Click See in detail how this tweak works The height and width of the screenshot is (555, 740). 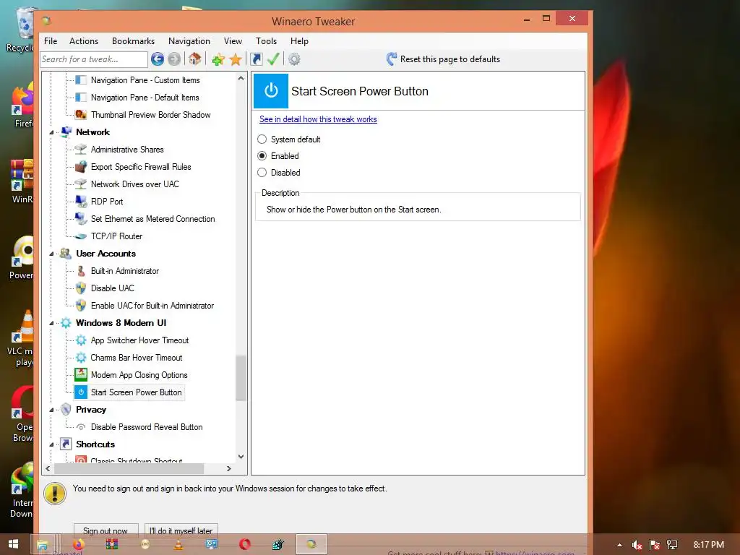pyautogui.click(x=318, y=119)
